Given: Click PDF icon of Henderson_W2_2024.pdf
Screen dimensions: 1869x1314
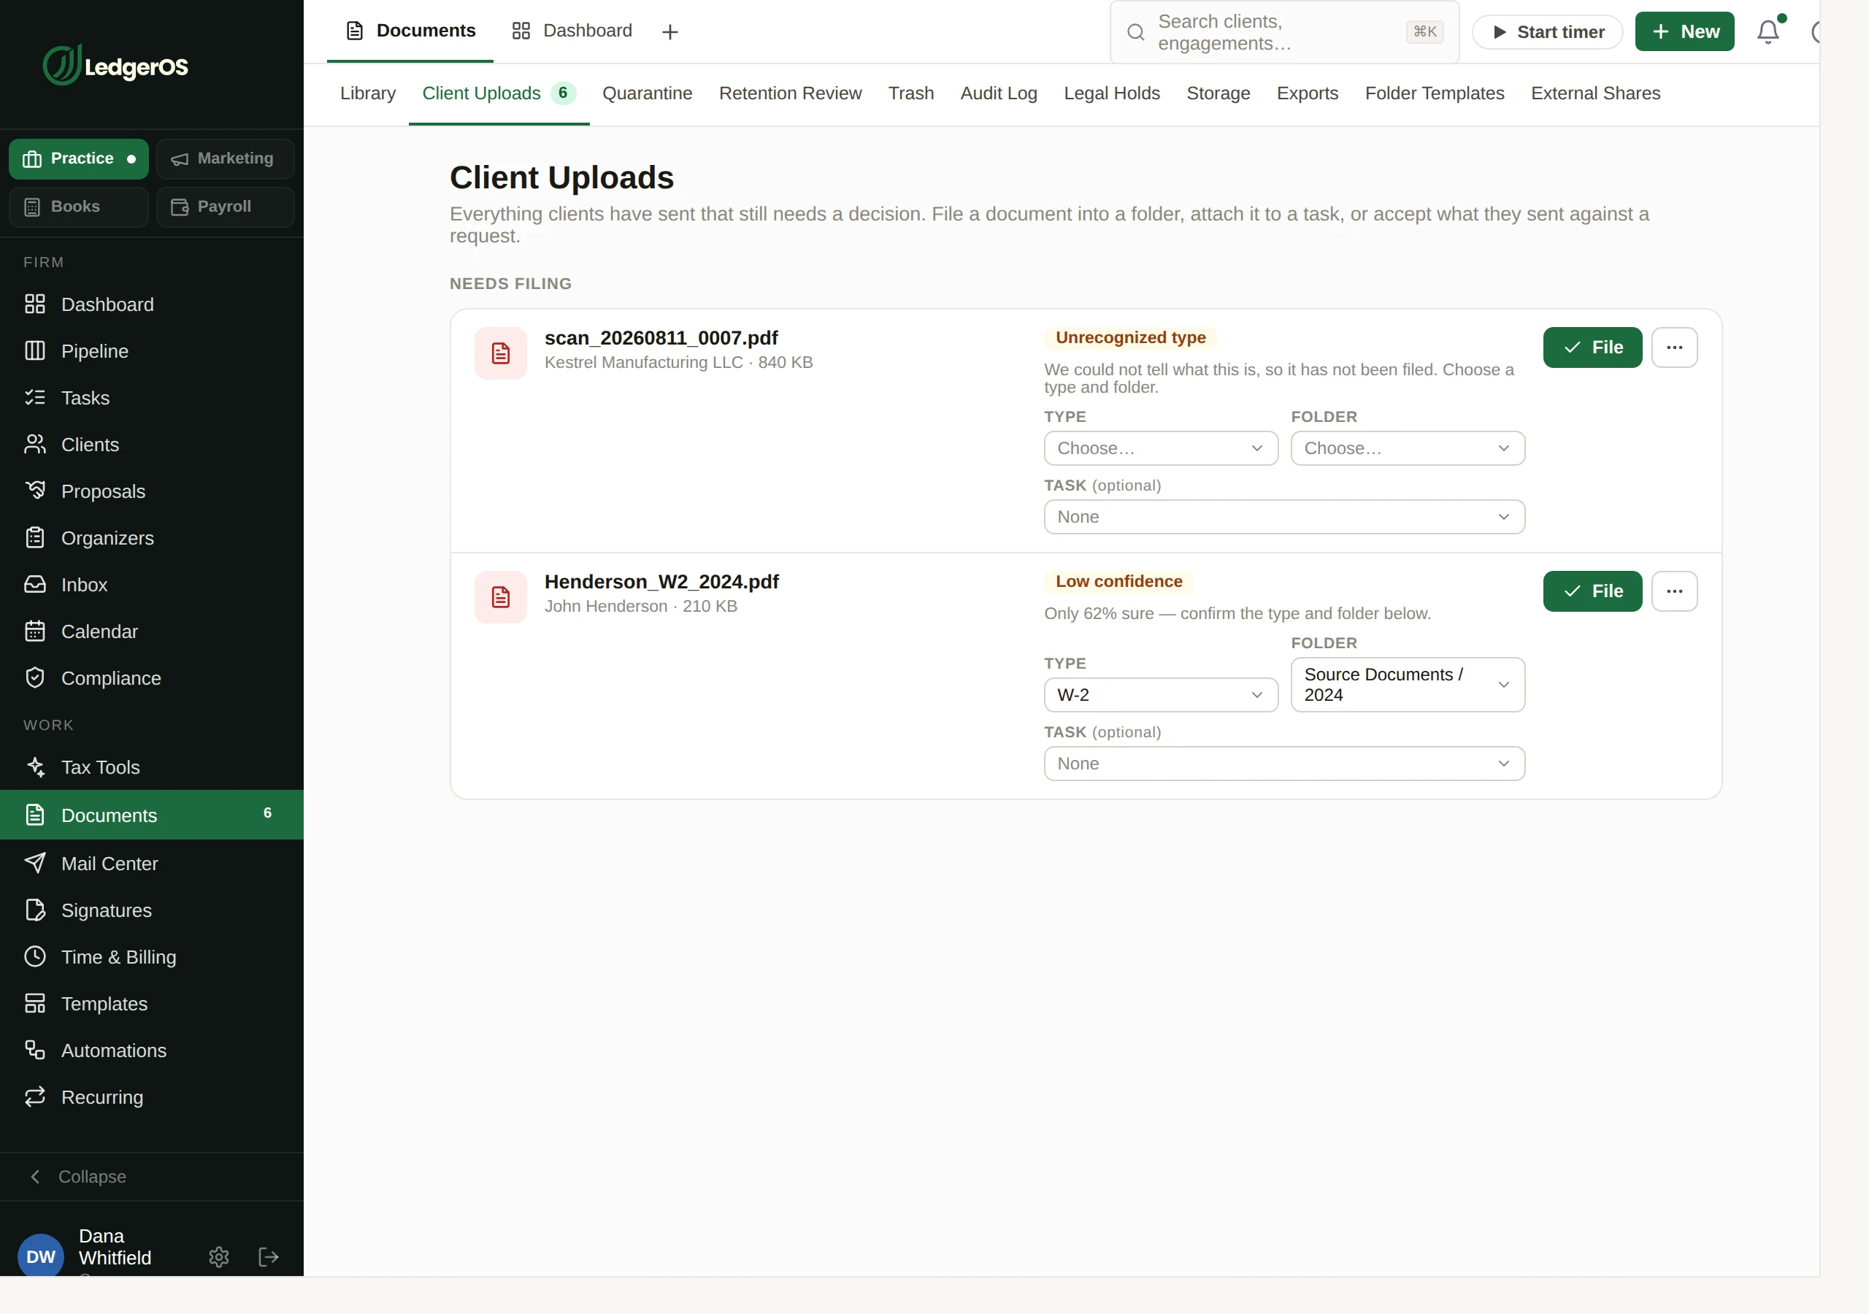Looking at the screenshot, I should [501, 596].
